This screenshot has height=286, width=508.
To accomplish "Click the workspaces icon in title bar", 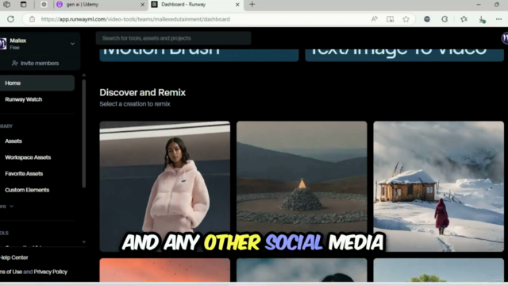I will (7, 5).
